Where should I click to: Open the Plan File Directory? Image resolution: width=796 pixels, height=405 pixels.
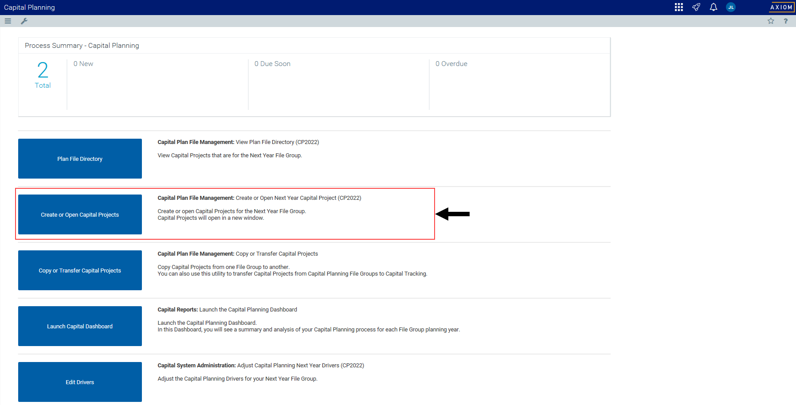point(80,159)
